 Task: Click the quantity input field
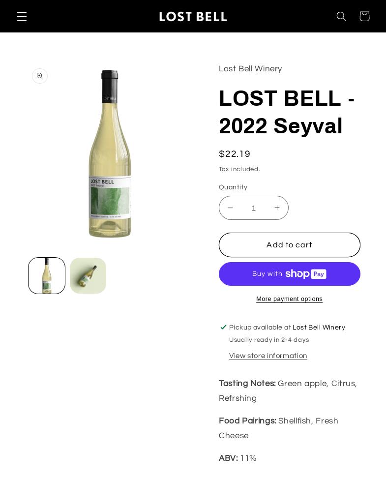(254, 208)
